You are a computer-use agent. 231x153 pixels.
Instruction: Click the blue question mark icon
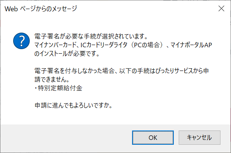tap(21, 41)
